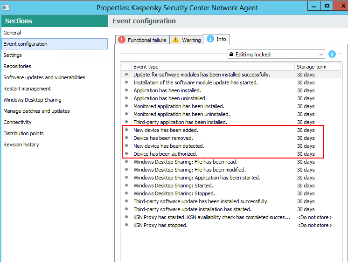The width and height of the screenshot is (348, 262).
Task: Switch to the Functional failure tab
Action: click(x=142, y=40)
